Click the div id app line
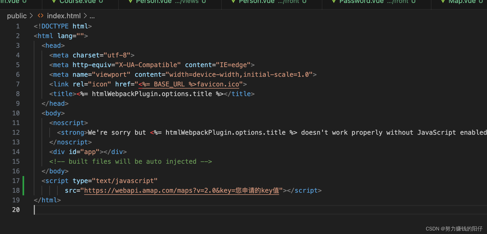 (88, 152)
